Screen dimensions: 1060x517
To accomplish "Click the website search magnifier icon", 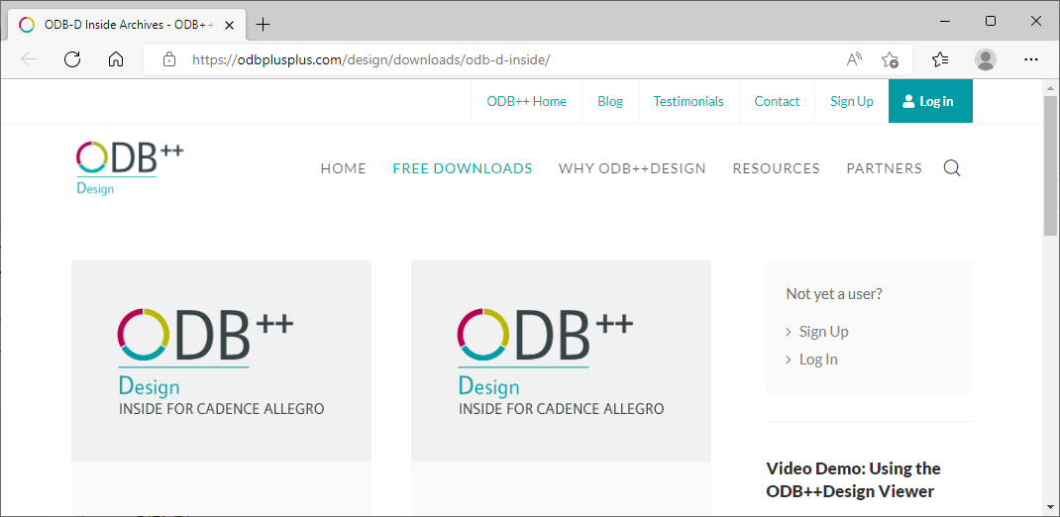I will 952,168.
